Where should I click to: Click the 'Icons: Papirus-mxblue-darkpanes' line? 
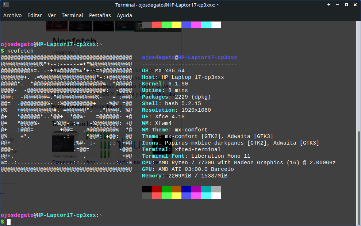pos(230,143)
